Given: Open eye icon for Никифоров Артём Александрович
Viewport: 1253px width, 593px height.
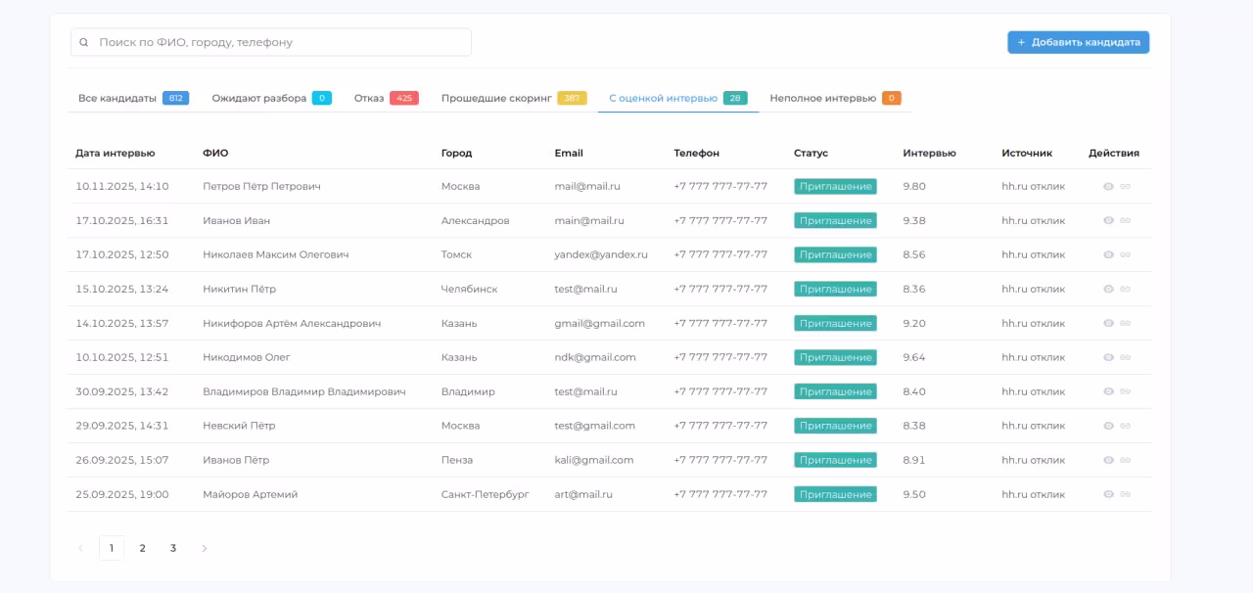Looking at the screenshot, I should (x=1108, y=323).
